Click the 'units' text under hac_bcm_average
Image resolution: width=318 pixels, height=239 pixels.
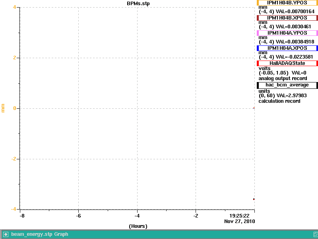264,91
